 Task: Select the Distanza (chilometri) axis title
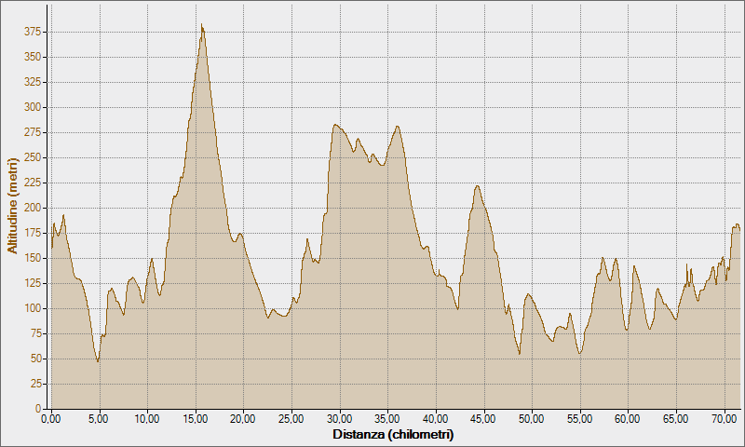click(393, 434)
